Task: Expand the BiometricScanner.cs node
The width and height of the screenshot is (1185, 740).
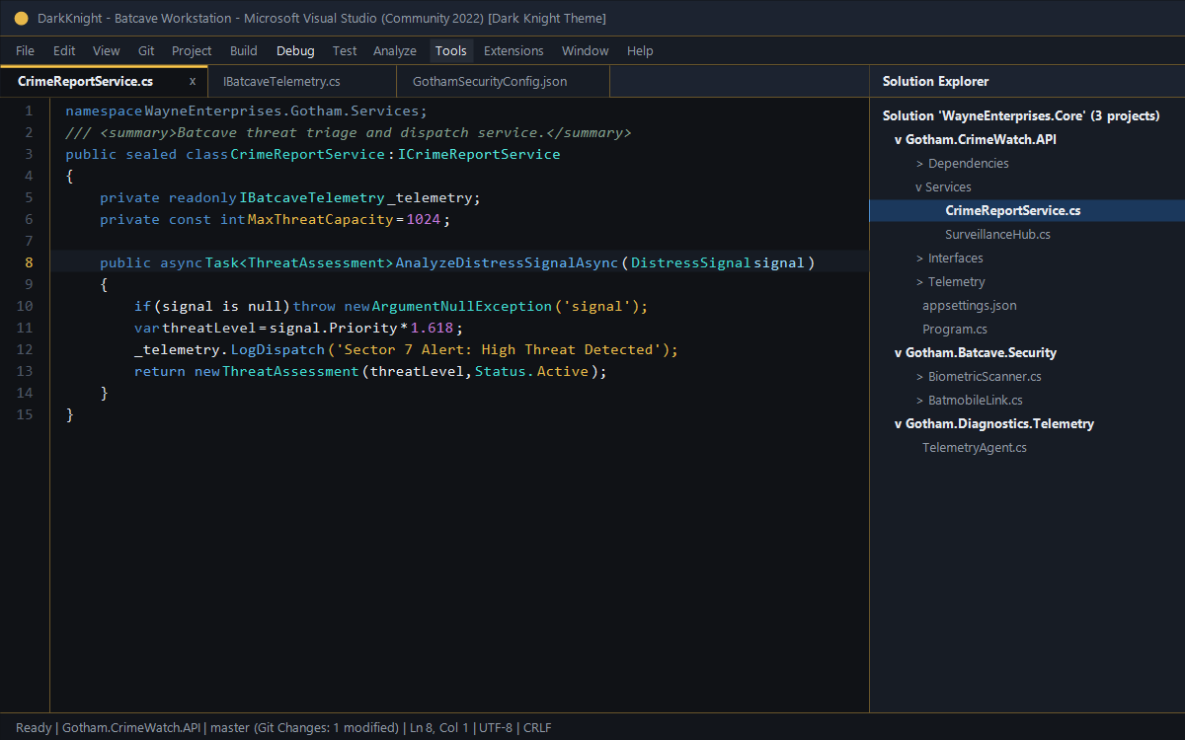Action: pyautogui.click(x=920, y=376)
